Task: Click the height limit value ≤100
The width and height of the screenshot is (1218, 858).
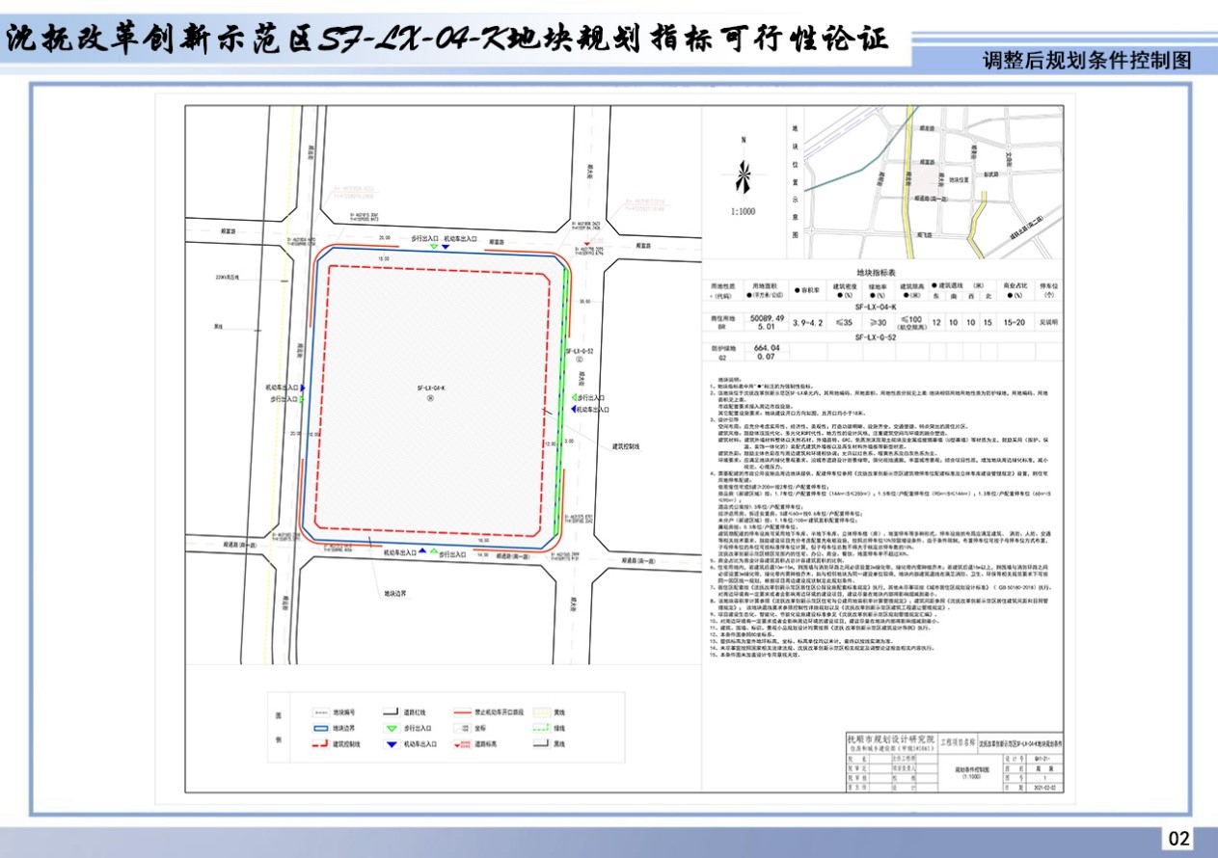Action: 910,318
